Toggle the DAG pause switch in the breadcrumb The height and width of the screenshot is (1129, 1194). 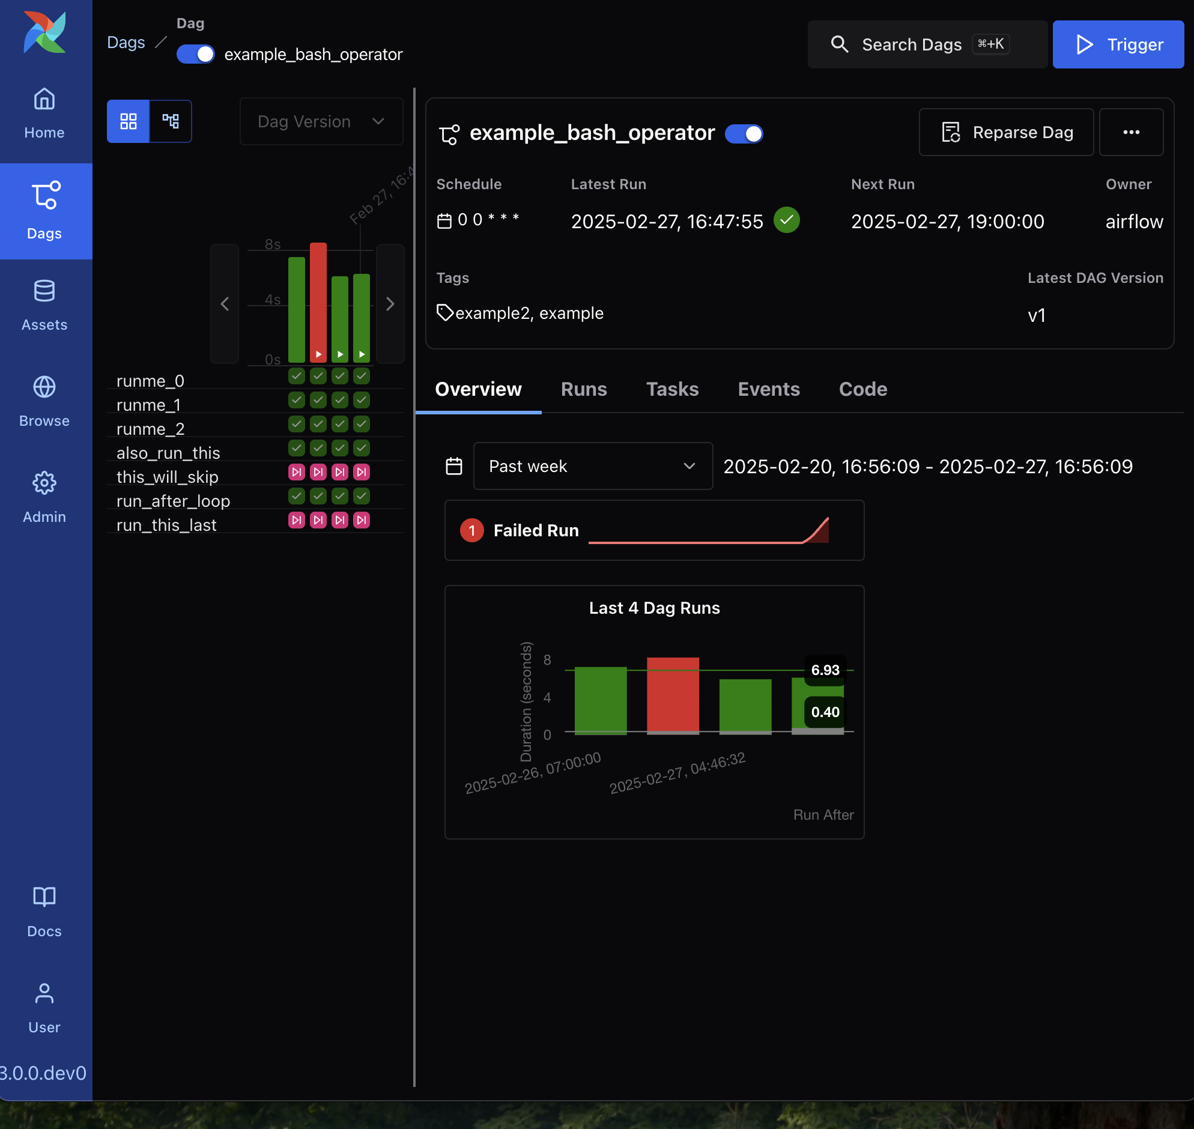point(196,54)
